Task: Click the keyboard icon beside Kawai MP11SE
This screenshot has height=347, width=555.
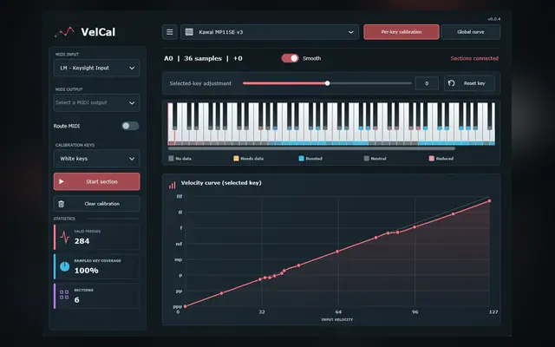Action: (189, 32)
